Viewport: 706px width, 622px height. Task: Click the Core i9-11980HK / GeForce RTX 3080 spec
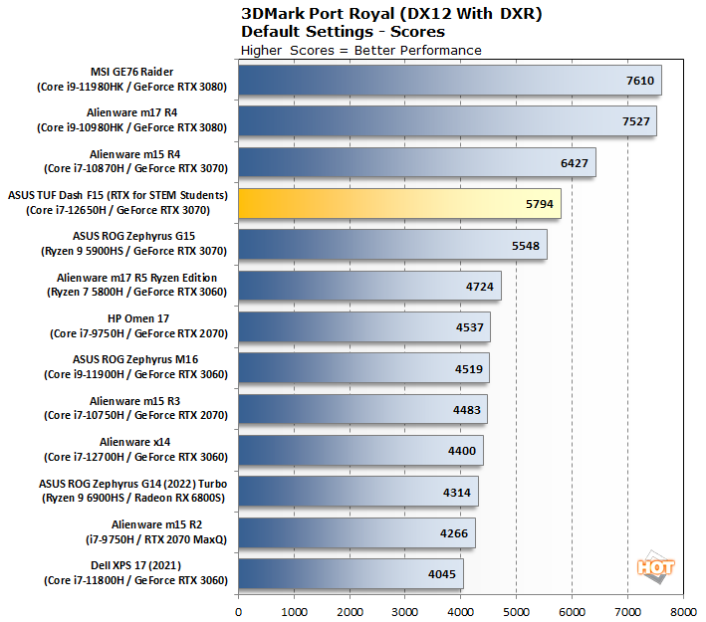click(131, 87)
